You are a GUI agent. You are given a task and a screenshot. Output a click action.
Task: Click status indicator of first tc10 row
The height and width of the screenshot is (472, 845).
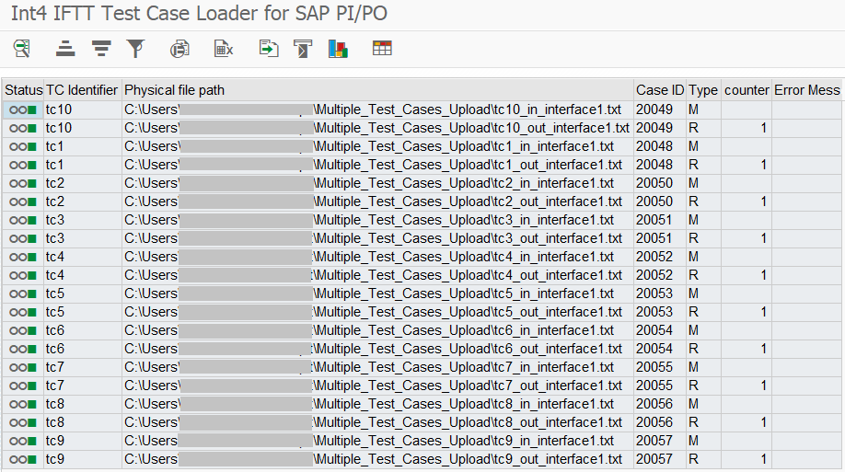tap(23, 109)
